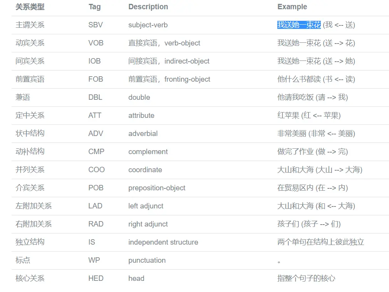Click the 间宾关系 cell
The width and height of the screenshot is (389, 292).
tap(30, 61)
